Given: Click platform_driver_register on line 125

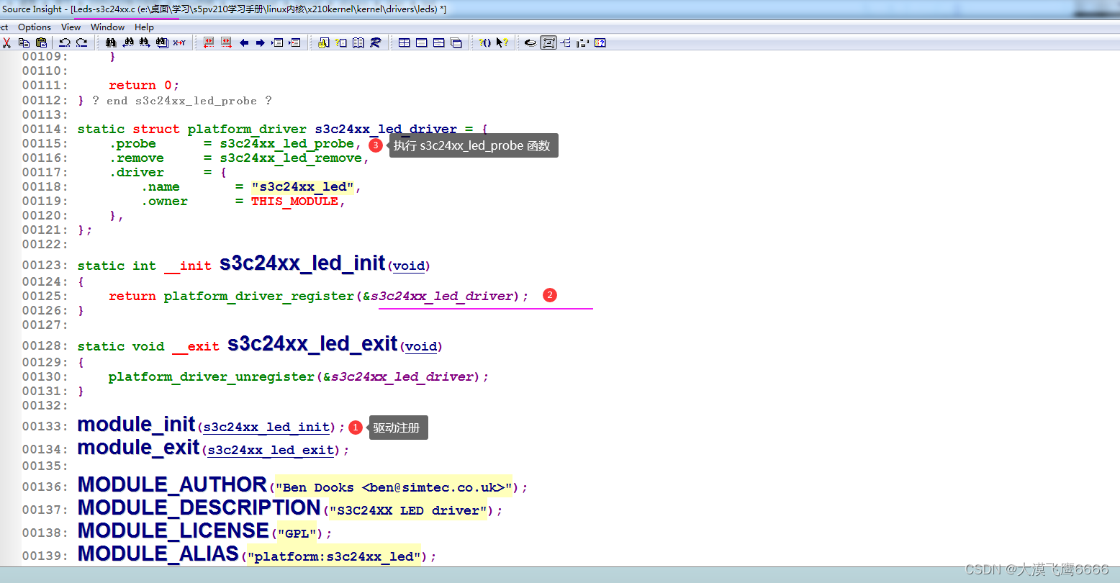Looking at the screenshot, I should pos(259,296).
